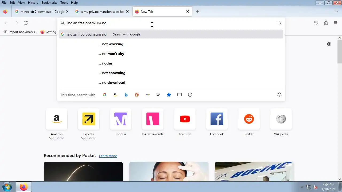Open the Help menu
Viewport: 342px width, 192px height.
pos(74,3)
